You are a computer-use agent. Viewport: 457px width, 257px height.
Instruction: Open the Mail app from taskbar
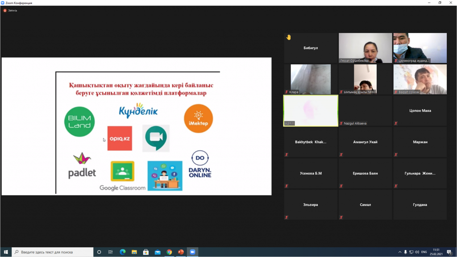click(x=158, y=252)
